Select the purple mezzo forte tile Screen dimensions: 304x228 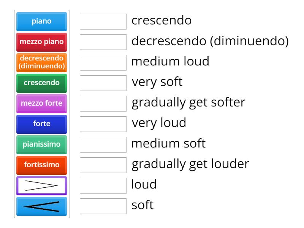tap(41, 104)
